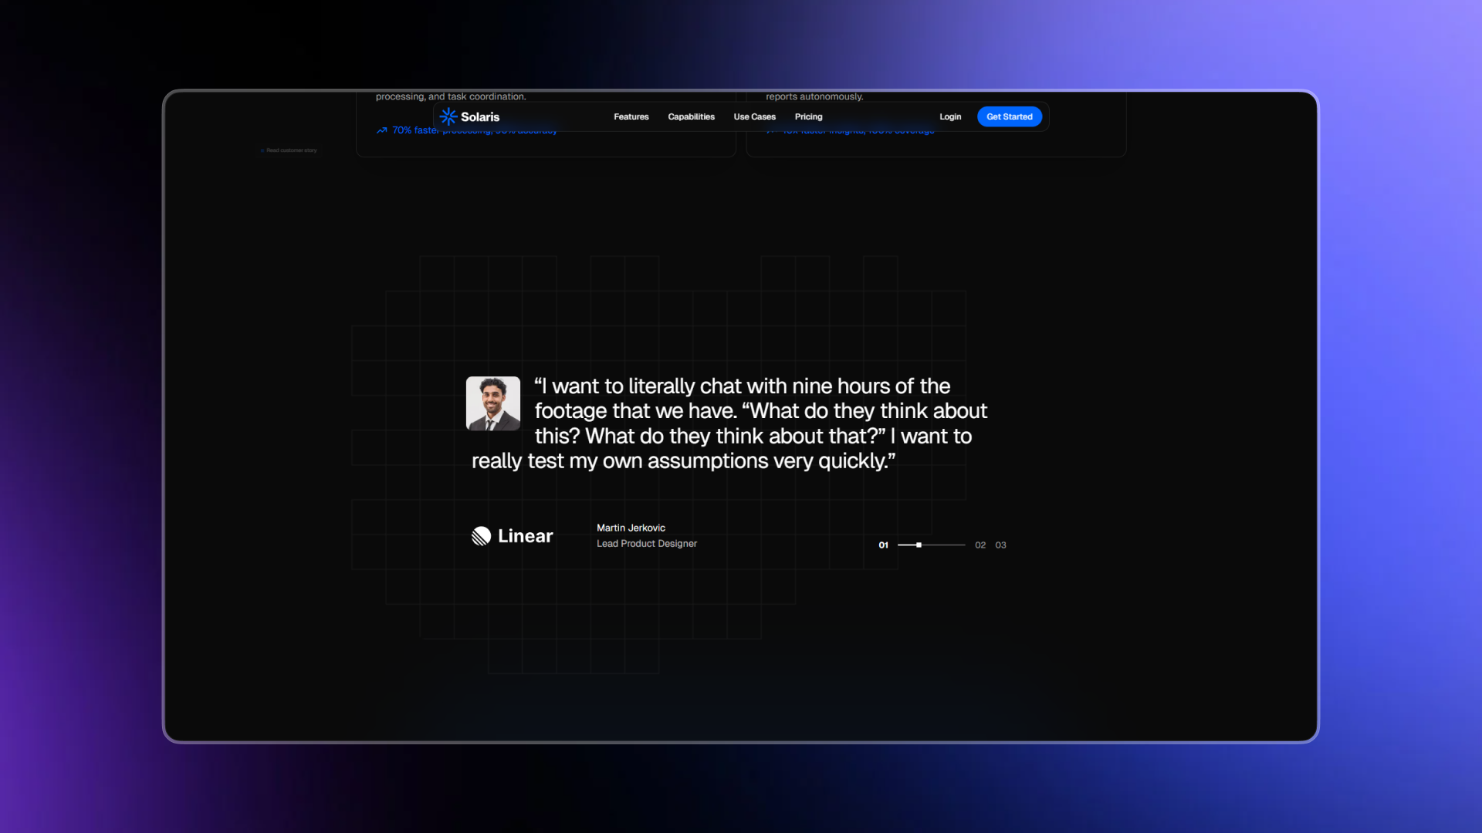
Task: Click Martin Jerkovic's avatar photo
Action: click(x=493, y=403)
